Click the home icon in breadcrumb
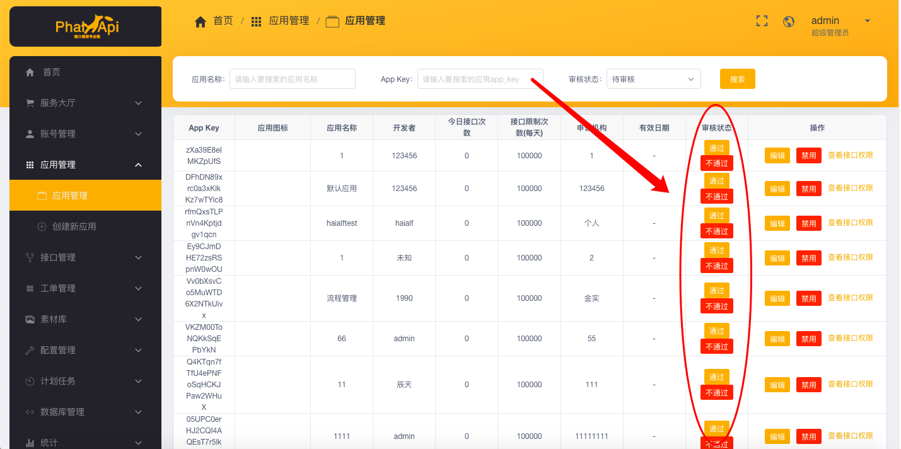Viewport: 901px width, 449px height. point(201,21)
